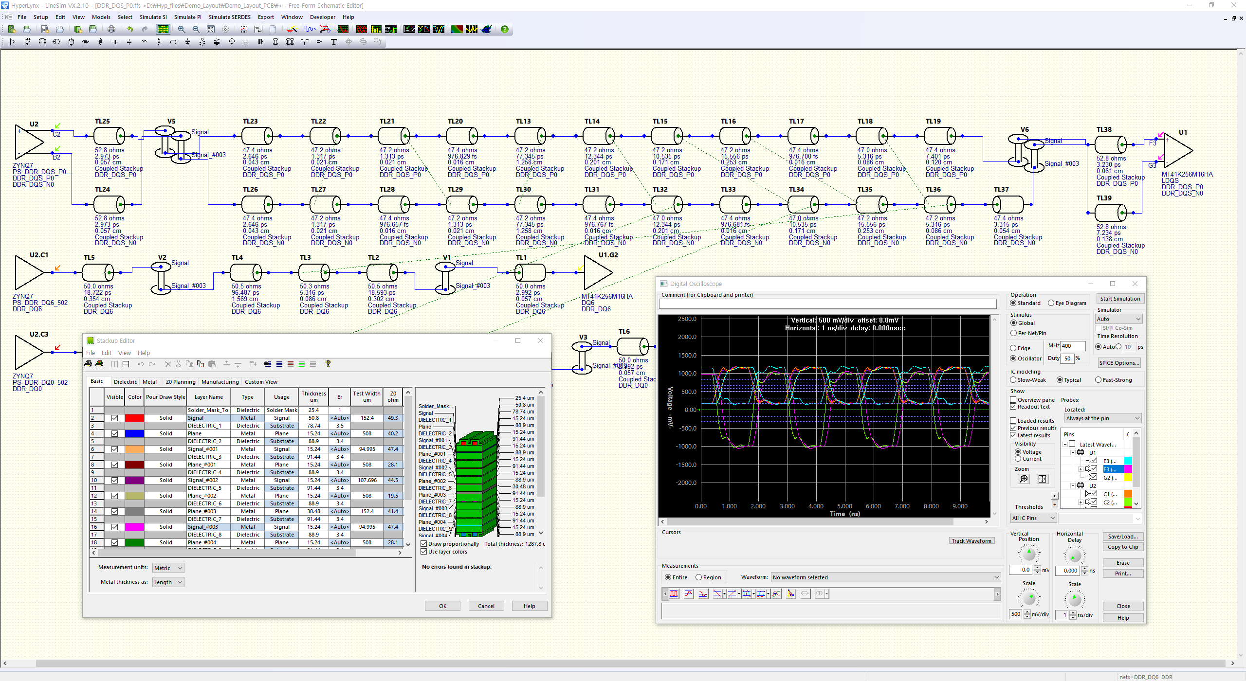Click the print icon in main toolbar
Image resolution: width=1246 pixels, height=681 pixels.
tap(111, 29)
